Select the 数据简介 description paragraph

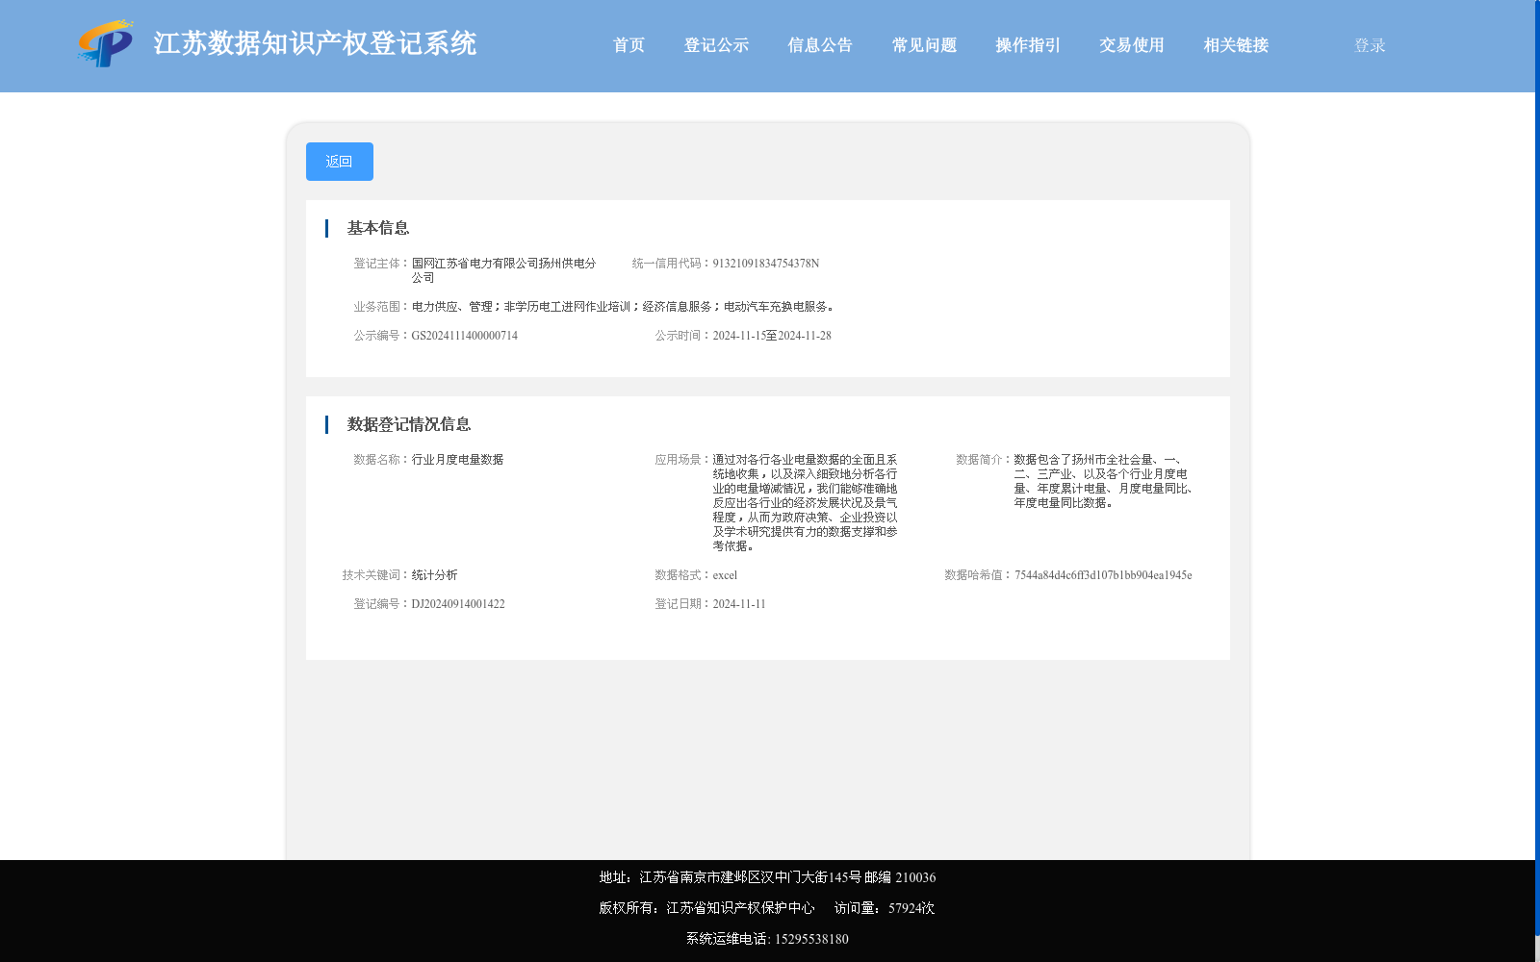(1104, 481)
